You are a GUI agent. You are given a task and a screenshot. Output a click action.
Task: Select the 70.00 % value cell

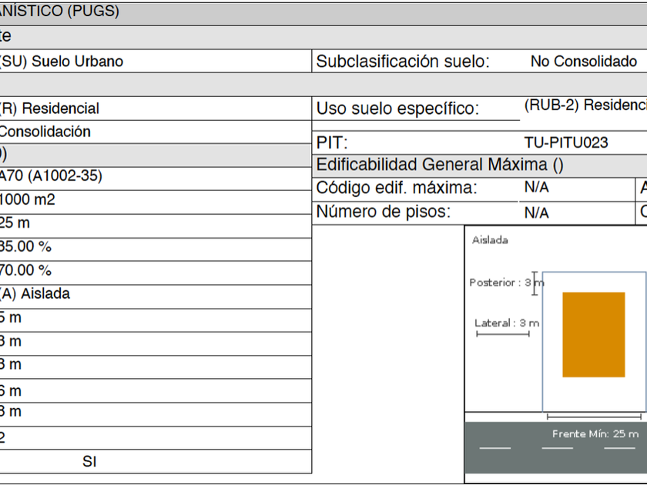[x=26, y=271]
